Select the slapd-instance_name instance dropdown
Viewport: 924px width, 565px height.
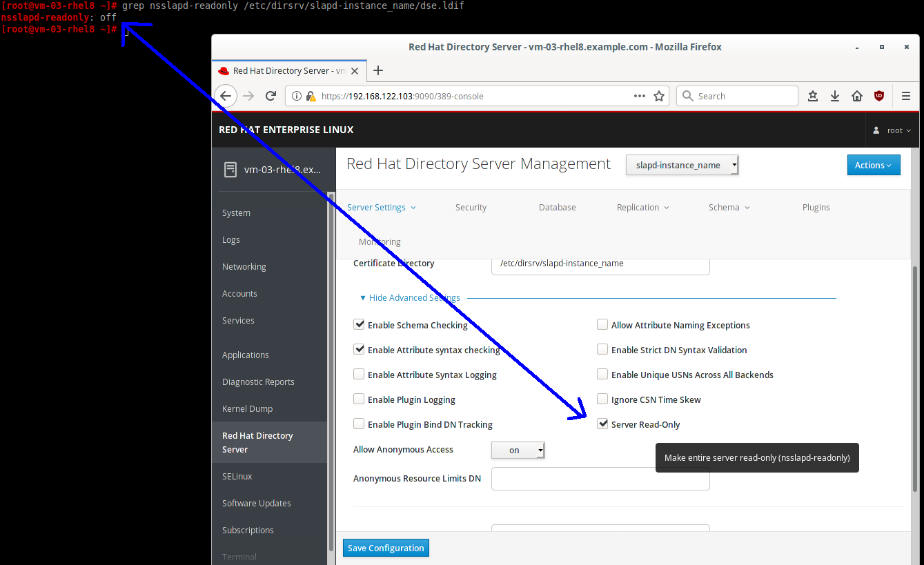[x=682, y=166]
